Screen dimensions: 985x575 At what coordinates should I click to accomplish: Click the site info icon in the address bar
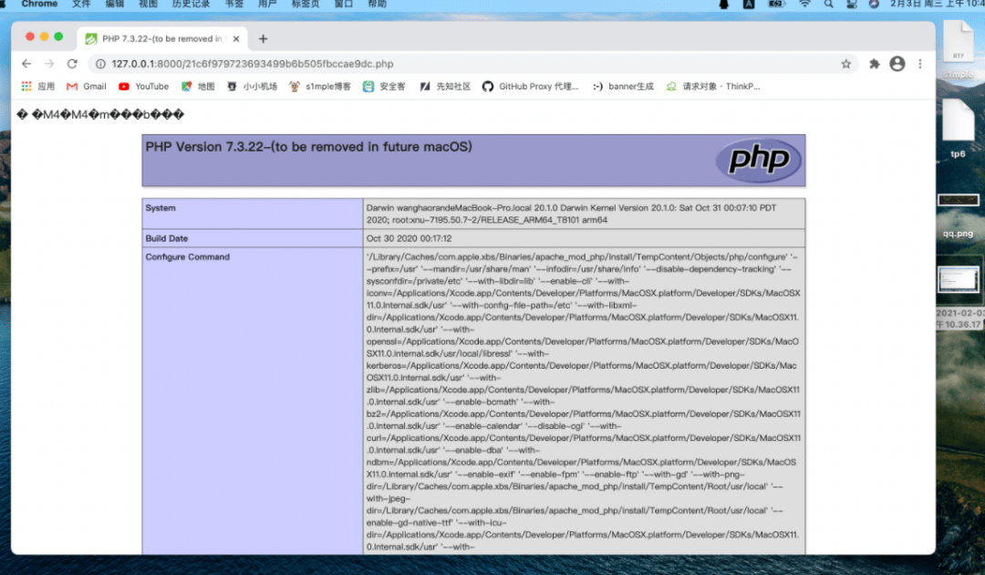tap(100, 64)
